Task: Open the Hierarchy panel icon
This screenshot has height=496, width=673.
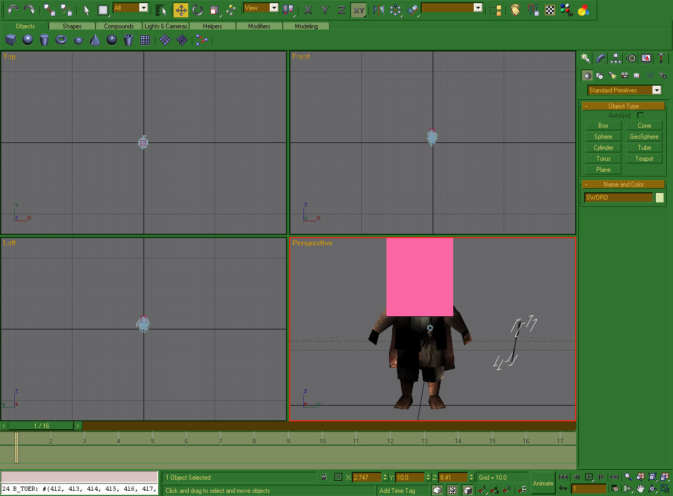Action: pyautogui.click(x=616, y=58)
